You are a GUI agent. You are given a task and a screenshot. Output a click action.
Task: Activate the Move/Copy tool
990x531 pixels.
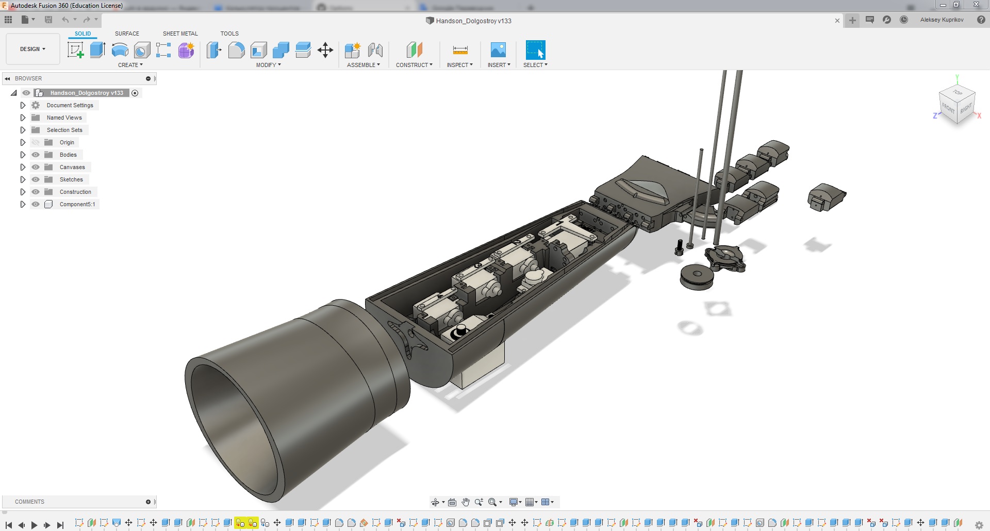pos(325,50)
